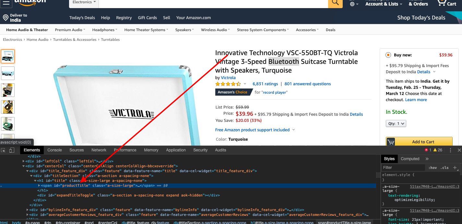Image resolution: width=462 pixels, height=224 pixels.
Task: Click the Amazon search magnifier icon
Action: pos(335,3)
